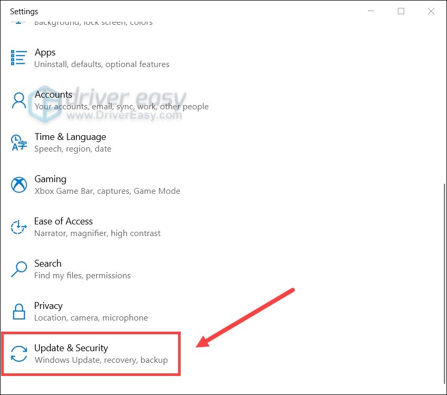The image size is (447, 395).
Task: Open the Update & Security heading text
Action: tap(71, 348)
